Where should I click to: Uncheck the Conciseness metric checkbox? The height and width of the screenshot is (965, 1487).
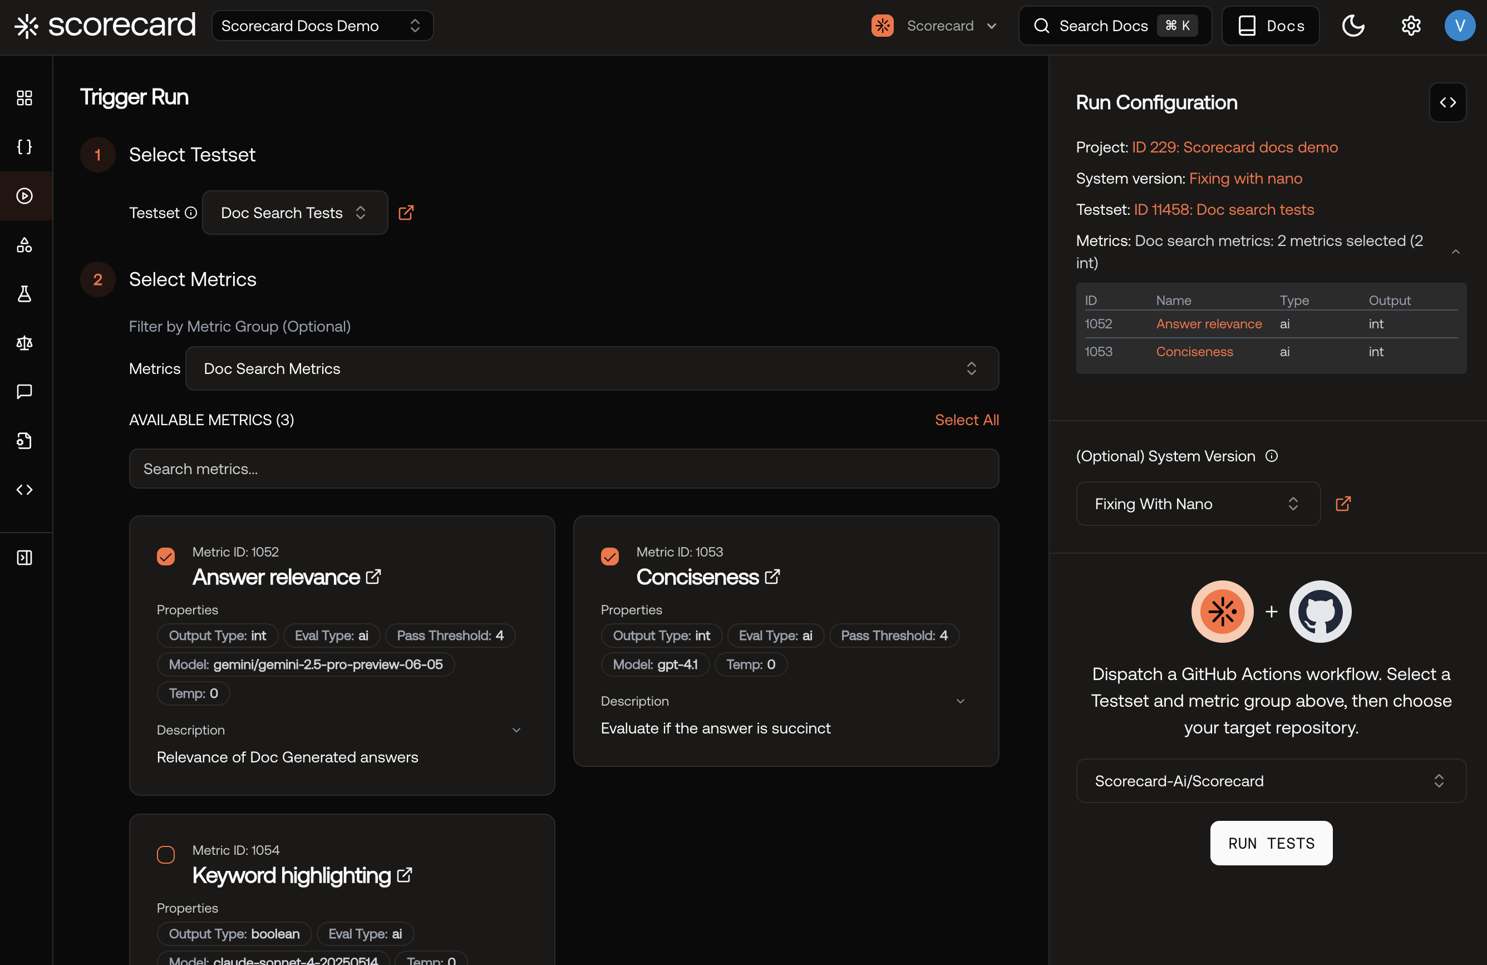click(x=609, y=556)
